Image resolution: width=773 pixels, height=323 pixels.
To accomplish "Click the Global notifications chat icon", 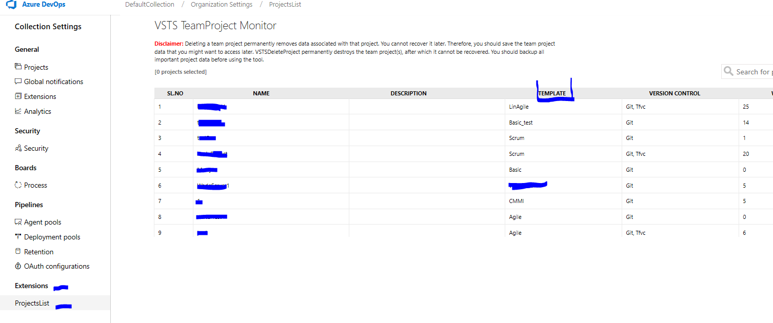I will [18, 82].
